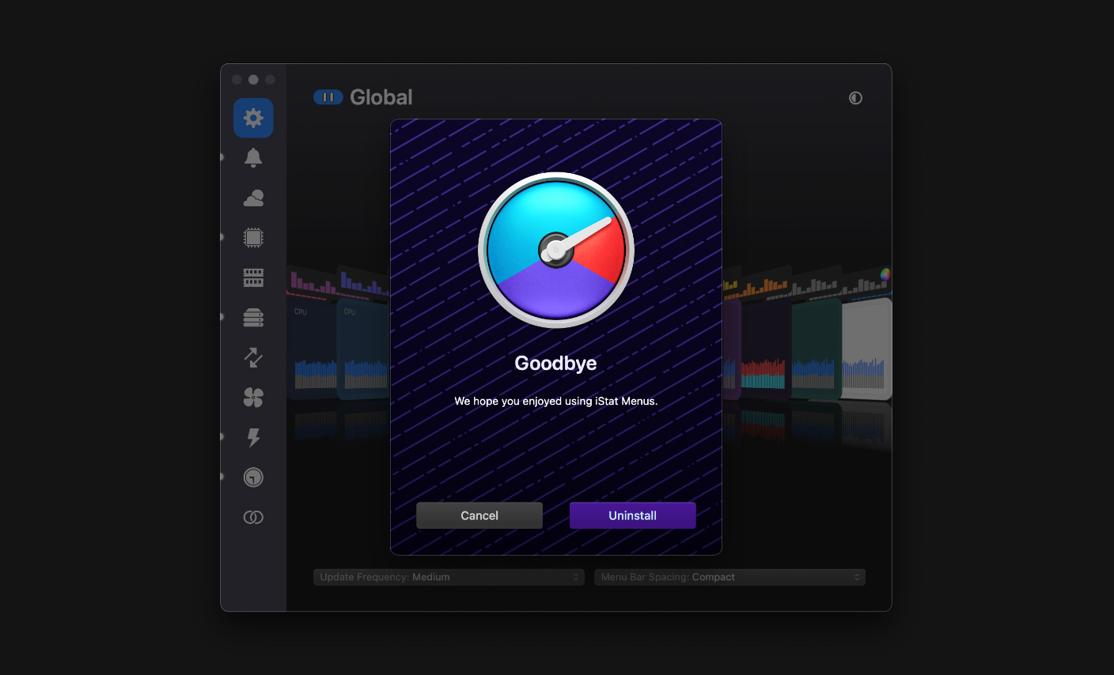Click the purple Uninstall button

633,515
